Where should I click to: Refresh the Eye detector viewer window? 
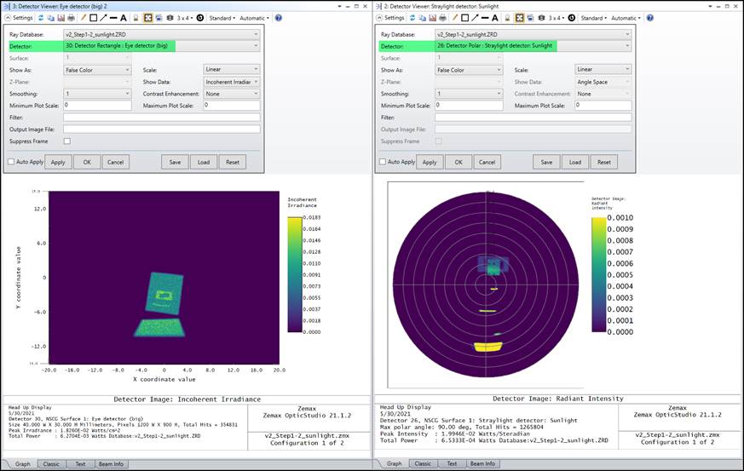(41, 18)
